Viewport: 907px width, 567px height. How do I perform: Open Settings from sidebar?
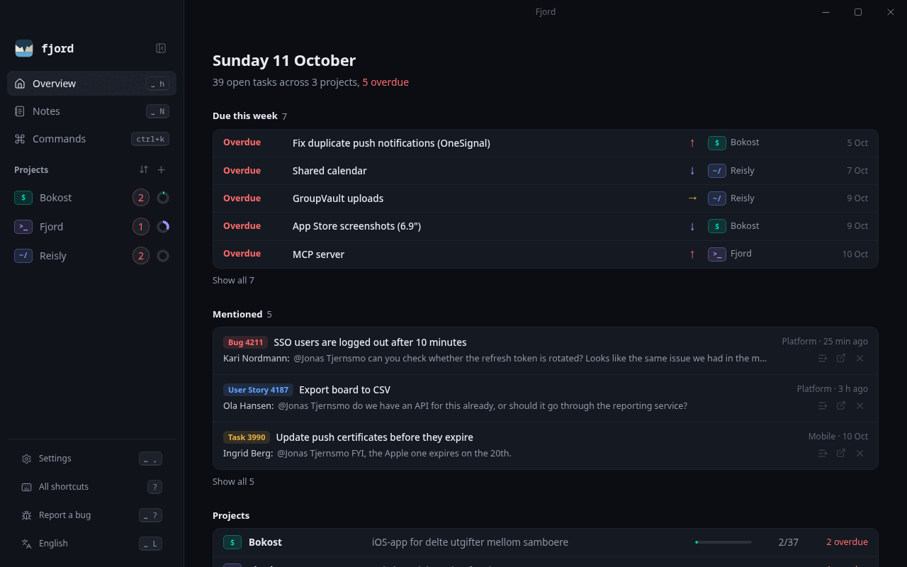pos(91,459)
